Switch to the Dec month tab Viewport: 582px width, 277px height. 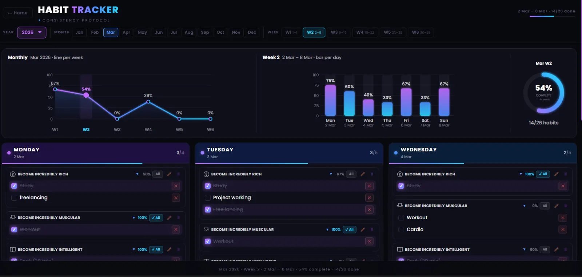[x=252, y=32]
